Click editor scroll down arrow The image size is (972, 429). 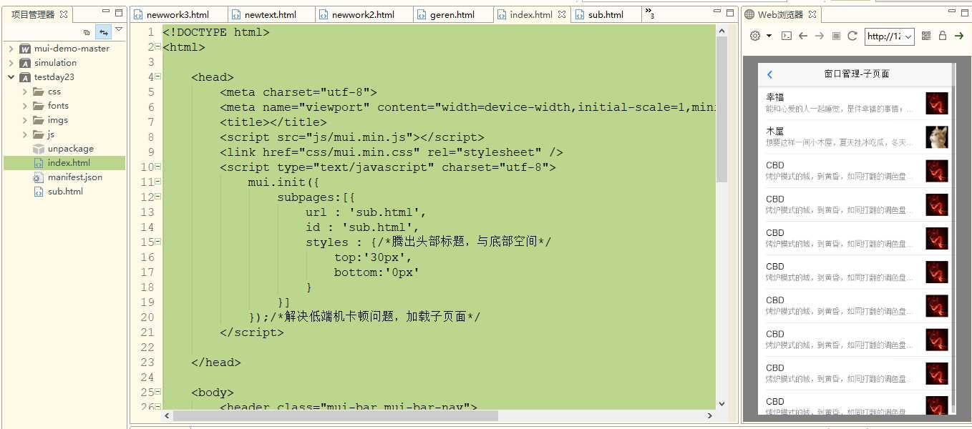pos(721,404)
